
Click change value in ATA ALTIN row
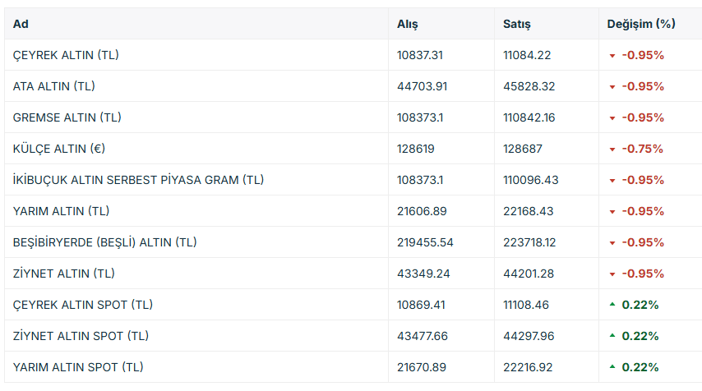coord(643,86)
